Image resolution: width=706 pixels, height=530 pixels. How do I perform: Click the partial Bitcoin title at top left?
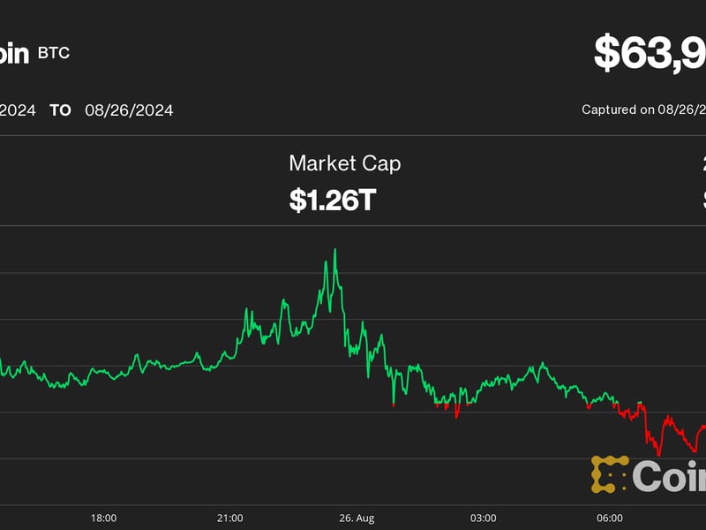(x=14, y=53)
